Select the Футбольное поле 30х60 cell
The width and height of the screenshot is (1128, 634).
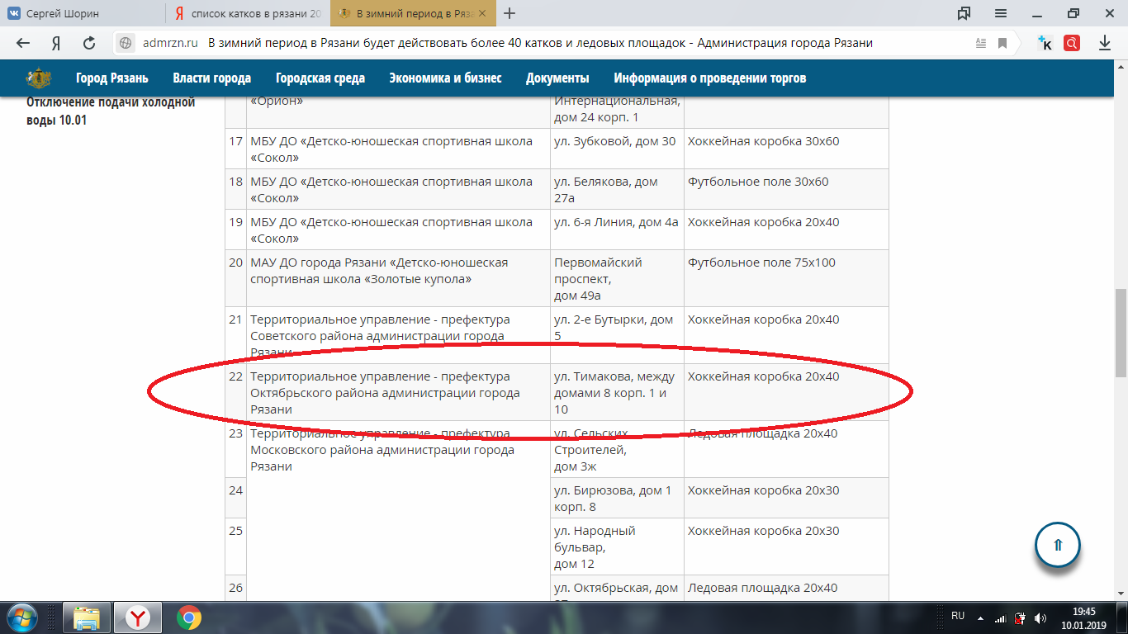click(786, 189)
